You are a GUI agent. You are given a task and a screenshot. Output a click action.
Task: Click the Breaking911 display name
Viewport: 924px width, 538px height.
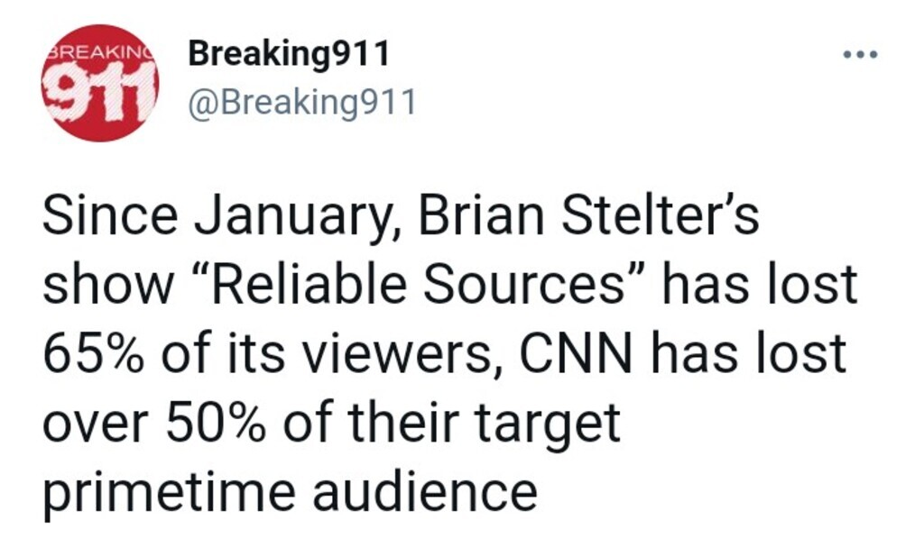pyautogui.click(x=289, y=54)
